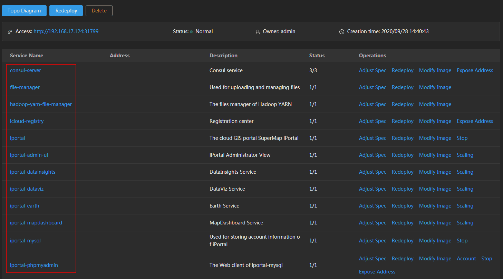Stop the iportal service
Image resolution: width=503 pixels, height=279 pixels.
coord(462,138)
